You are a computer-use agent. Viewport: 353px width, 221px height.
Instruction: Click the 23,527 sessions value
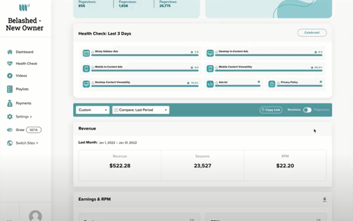click(202, 166)
